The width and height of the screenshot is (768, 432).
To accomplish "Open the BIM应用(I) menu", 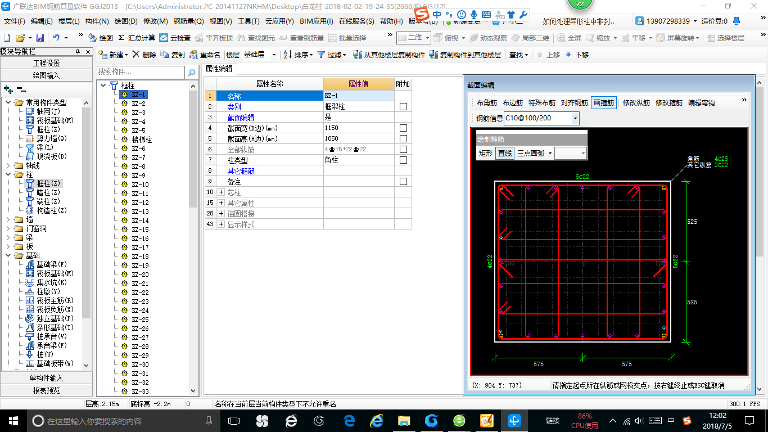I will (x=317, y=21).
